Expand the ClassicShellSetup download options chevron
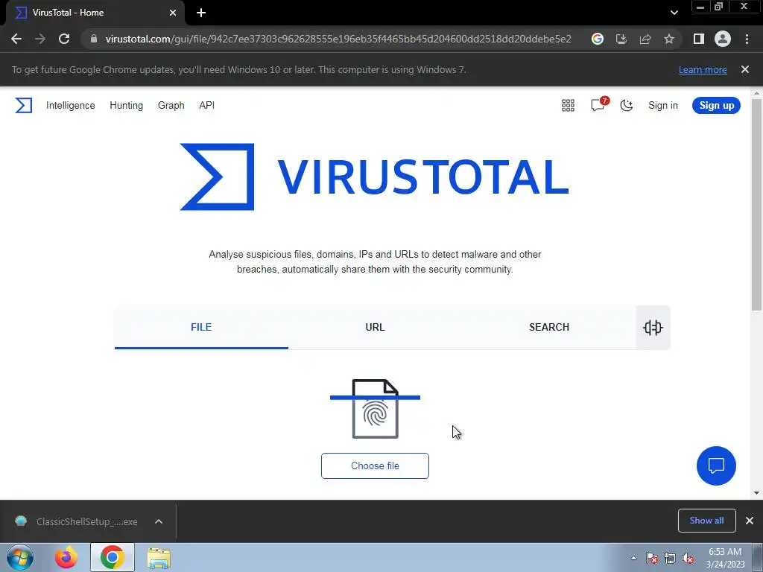Viewport: 763px width, 572px height. click(159, 521)
